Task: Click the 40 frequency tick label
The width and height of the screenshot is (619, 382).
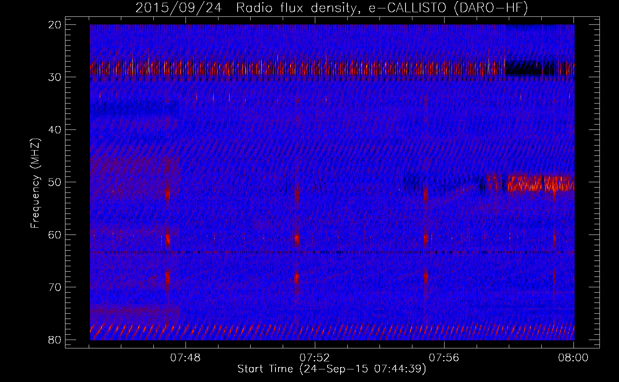Action: (55, 130)
